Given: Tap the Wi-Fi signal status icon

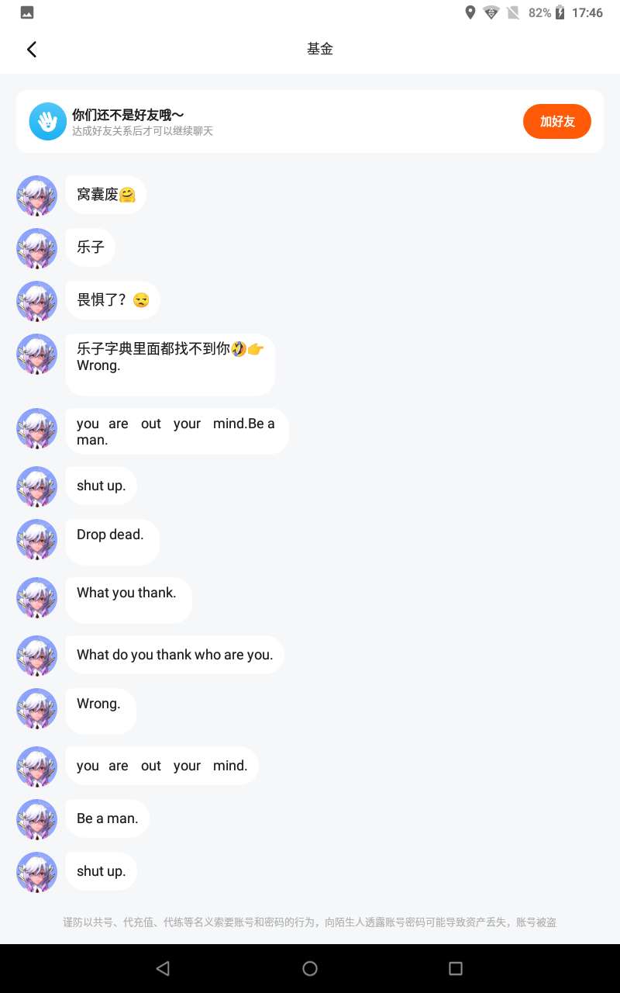Looking at the screenshot, I should point(491,12).
